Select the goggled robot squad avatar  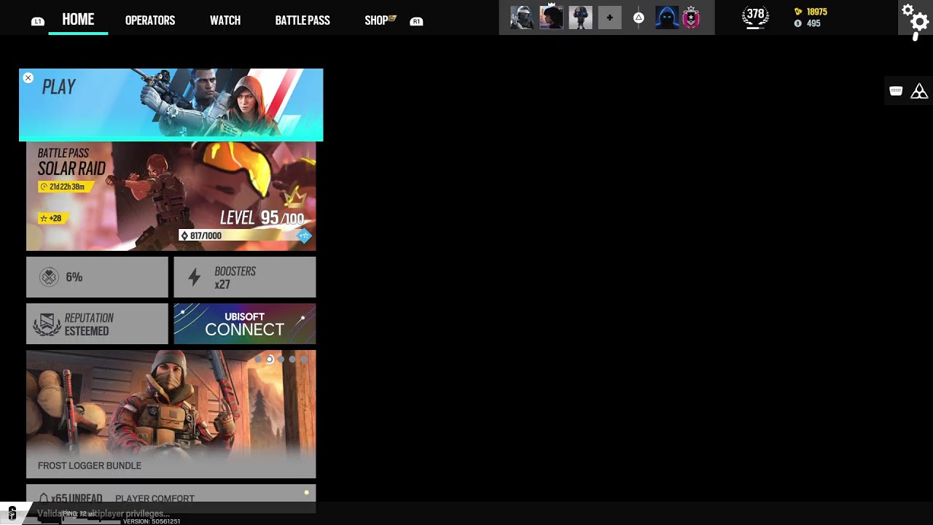580,17
